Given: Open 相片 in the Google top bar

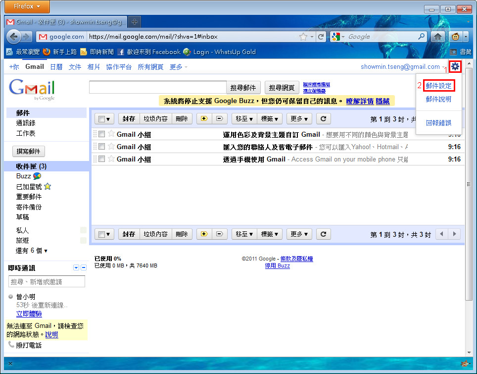Looking at the screenshot, I should coord(94,67).
